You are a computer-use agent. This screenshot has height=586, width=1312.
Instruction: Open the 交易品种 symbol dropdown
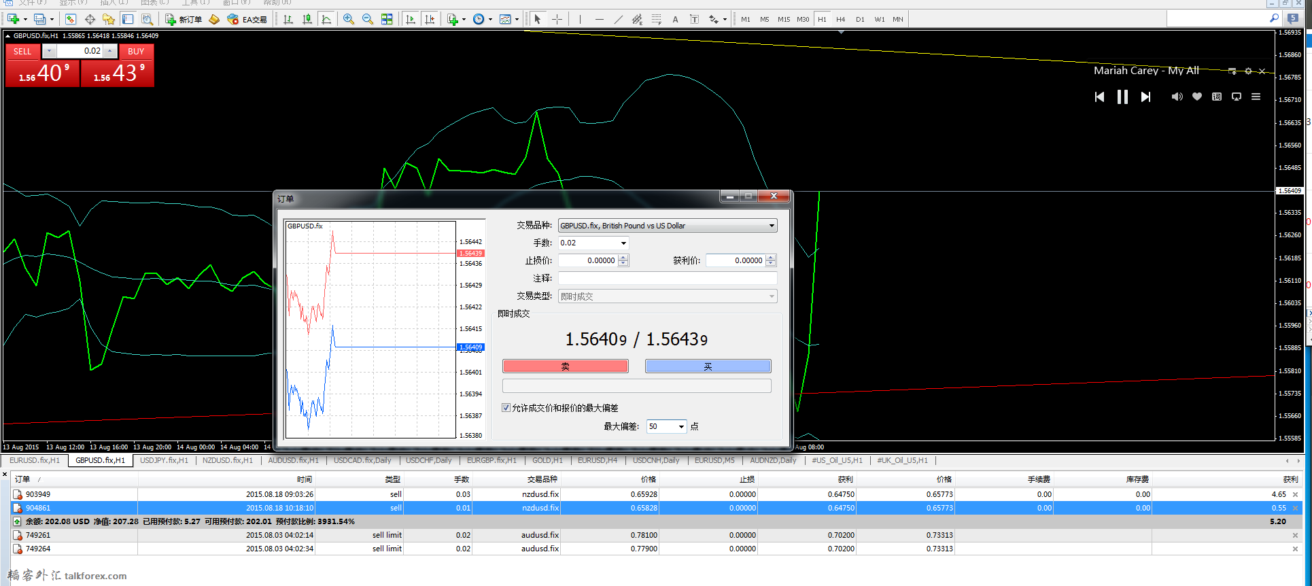coord(771,226)
